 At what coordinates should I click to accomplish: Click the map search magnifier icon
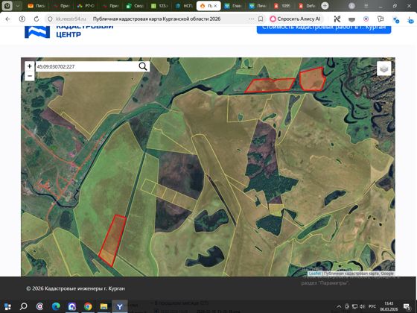143,66
